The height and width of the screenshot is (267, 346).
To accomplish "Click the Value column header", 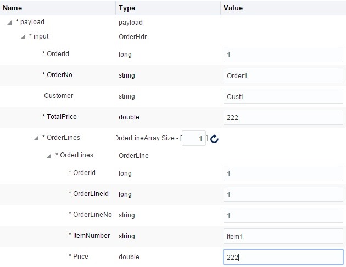I will tap(233, 8).
